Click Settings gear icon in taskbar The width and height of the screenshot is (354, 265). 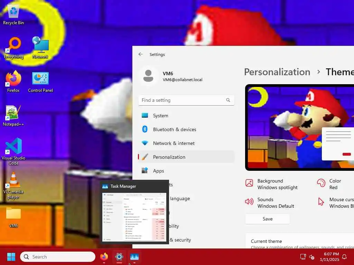tap(119, 257)
